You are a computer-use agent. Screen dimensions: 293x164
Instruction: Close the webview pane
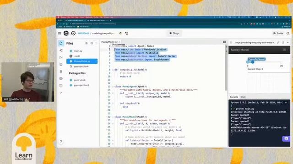(x=288, y=42)
